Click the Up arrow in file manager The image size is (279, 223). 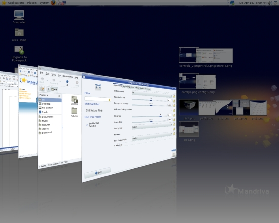point(67,82)
